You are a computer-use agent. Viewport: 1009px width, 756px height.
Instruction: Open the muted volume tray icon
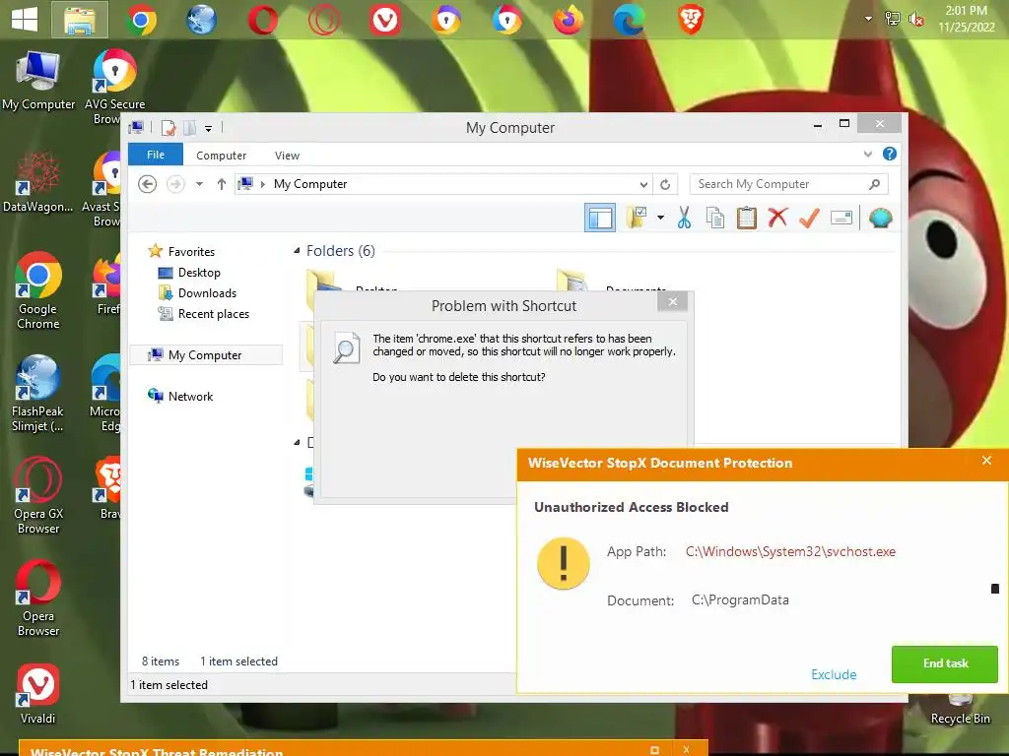[915, 20]
